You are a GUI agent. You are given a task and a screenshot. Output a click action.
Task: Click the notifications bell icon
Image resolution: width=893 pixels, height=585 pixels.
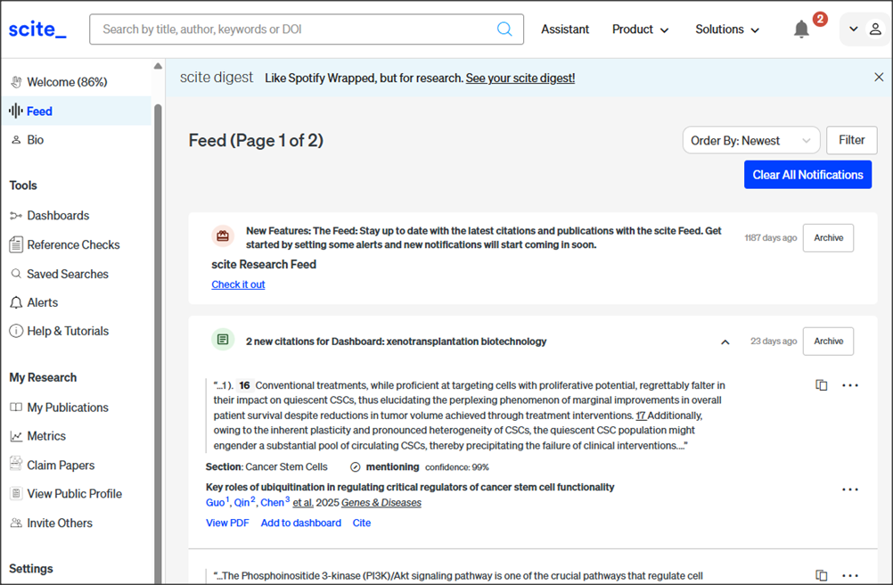801,29
